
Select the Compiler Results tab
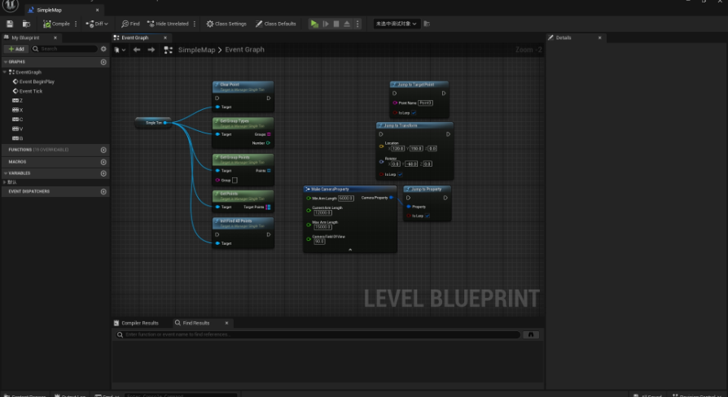(x=139, y=323)
